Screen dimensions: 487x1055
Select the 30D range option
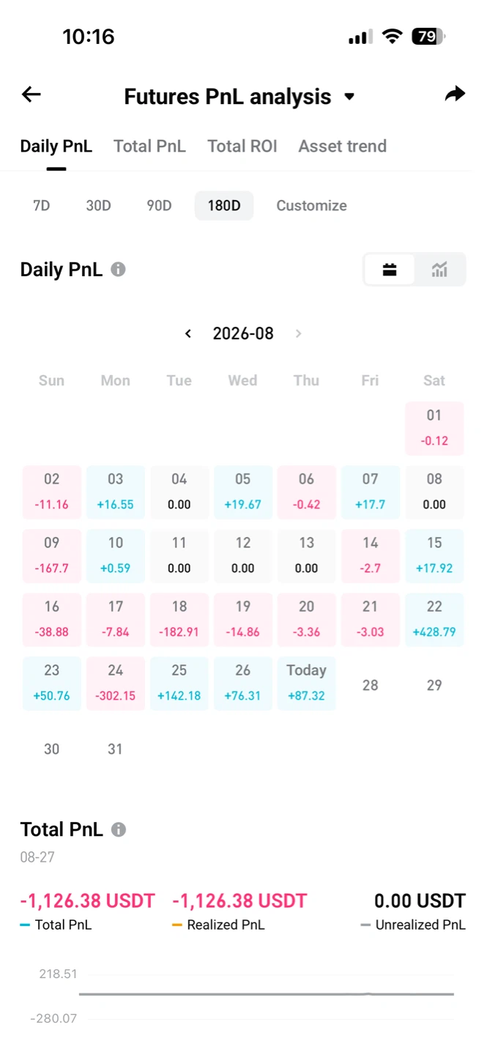tap(98, 206)
